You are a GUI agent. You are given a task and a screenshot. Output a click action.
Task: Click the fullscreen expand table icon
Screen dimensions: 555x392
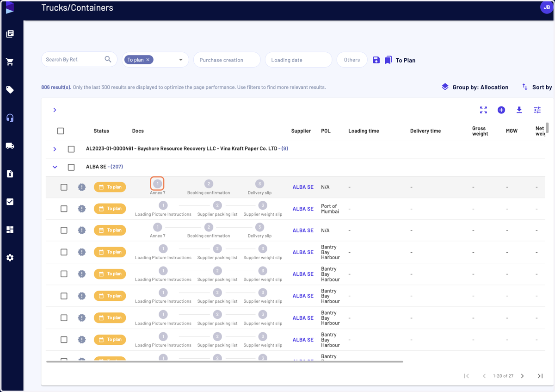tap(483, 110)
